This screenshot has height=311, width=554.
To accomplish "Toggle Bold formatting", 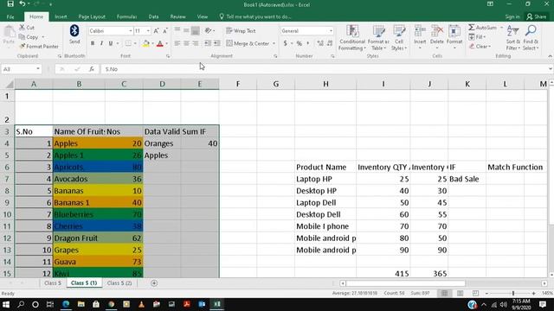I will (93, 43).
